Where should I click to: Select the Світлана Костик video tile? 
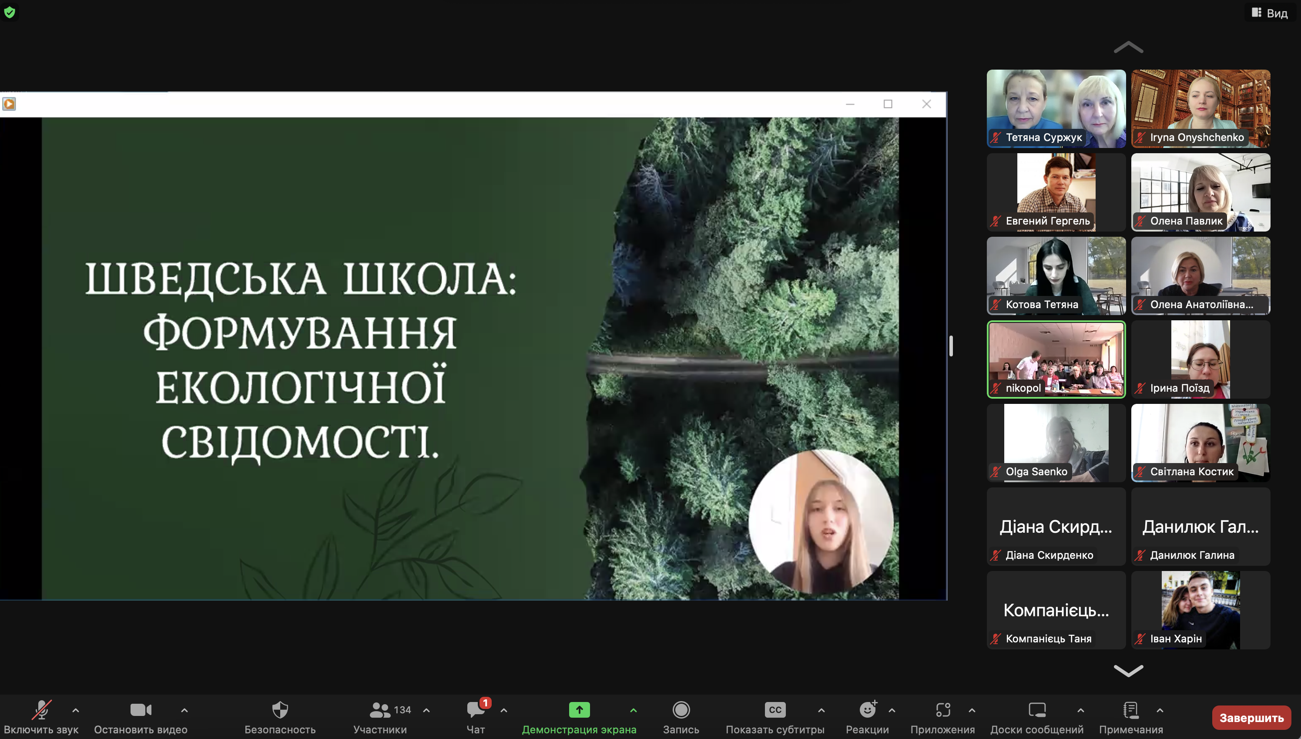1200,443
